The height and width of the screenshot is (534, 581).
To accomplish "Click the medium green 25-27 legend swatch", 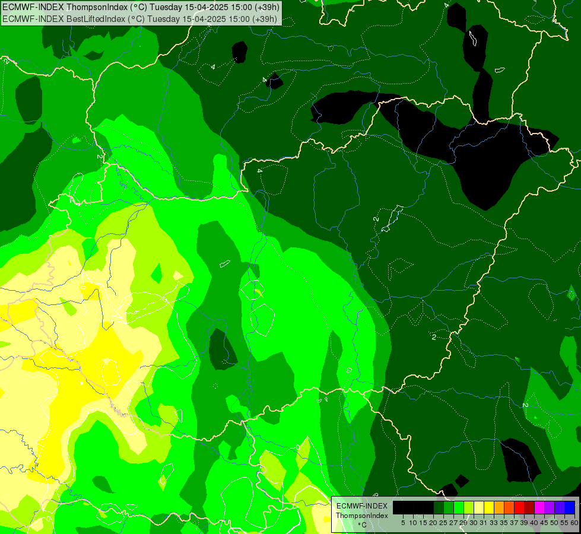I will [449, 508].
